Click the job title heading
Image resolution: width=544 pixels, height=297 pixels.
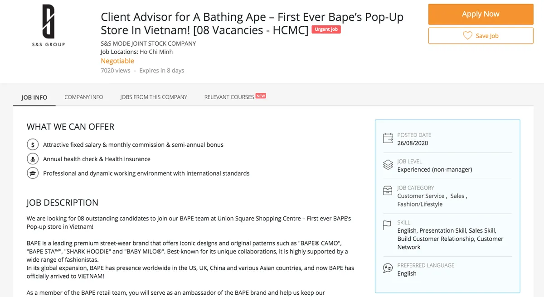tap(252, 24)
